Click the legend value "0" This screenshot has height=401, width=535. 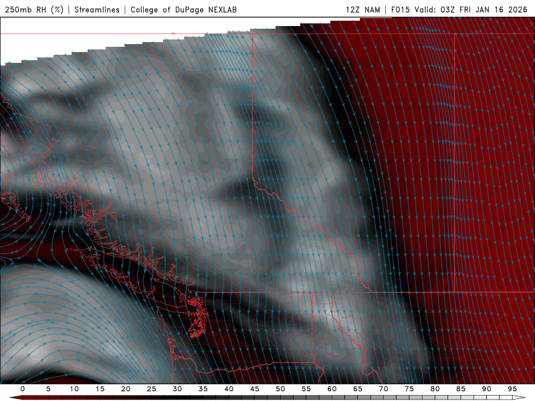23,389
